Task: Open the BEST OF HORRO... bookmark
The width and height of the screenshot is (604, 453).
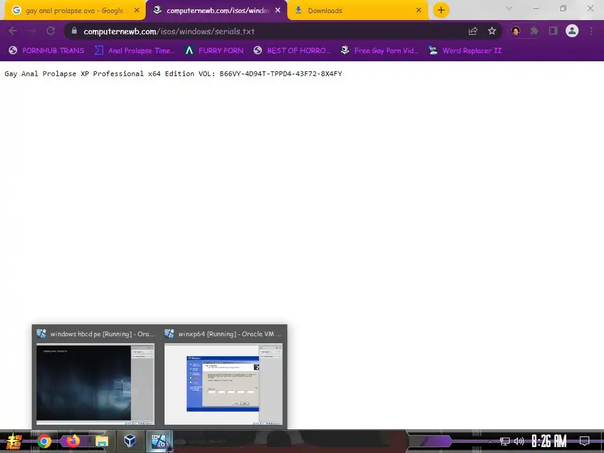Action: [x=292, y=51]
